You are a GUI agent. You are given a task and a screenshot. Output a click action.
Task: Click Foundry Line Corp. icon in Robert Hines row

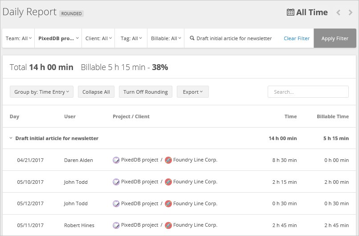168,225
